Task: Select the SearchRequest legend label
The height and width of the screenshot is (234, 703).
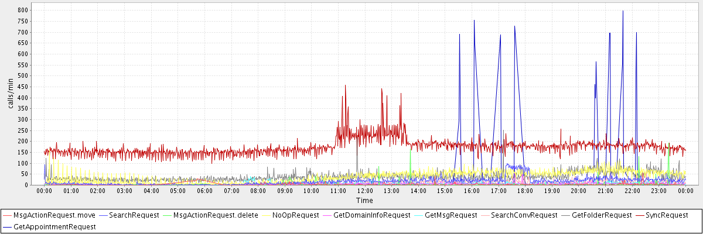Action: [x=134, y=215]
